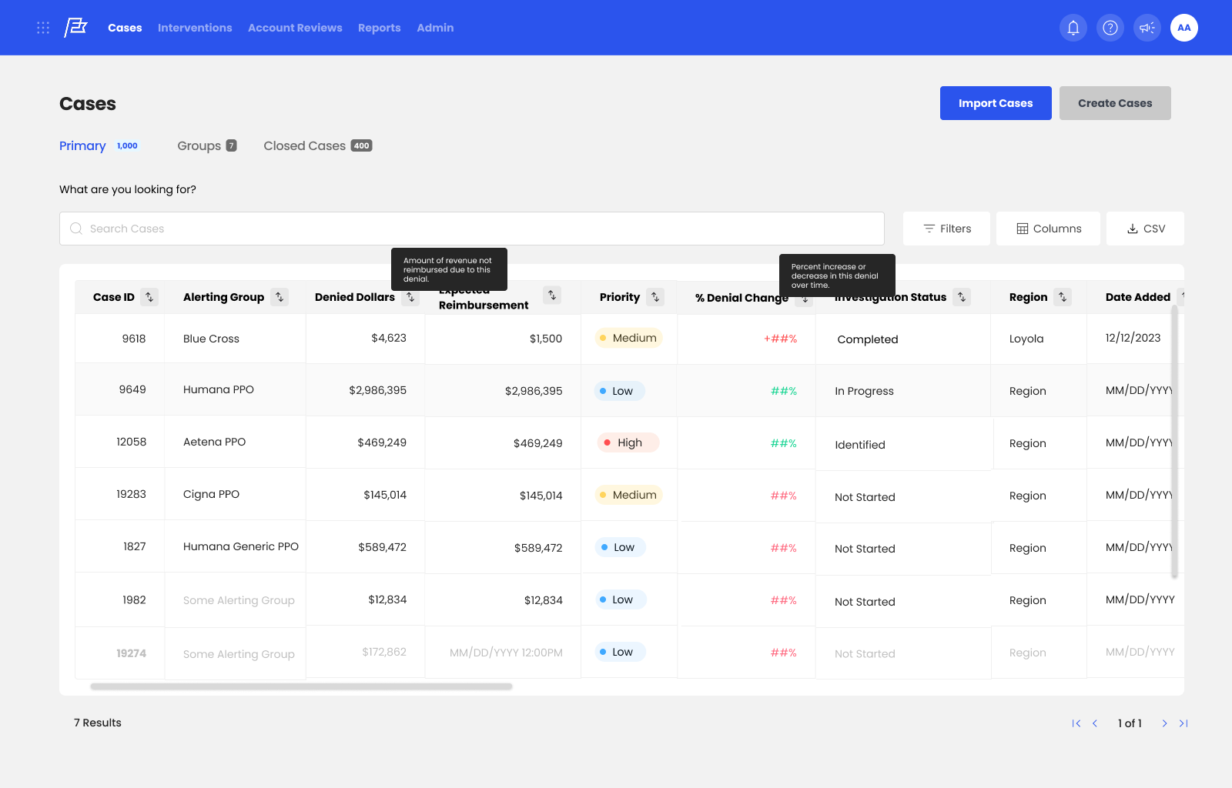The image size is (1232, 788).
Task: Open the Reports nav item
Action: tap(380, 28)
